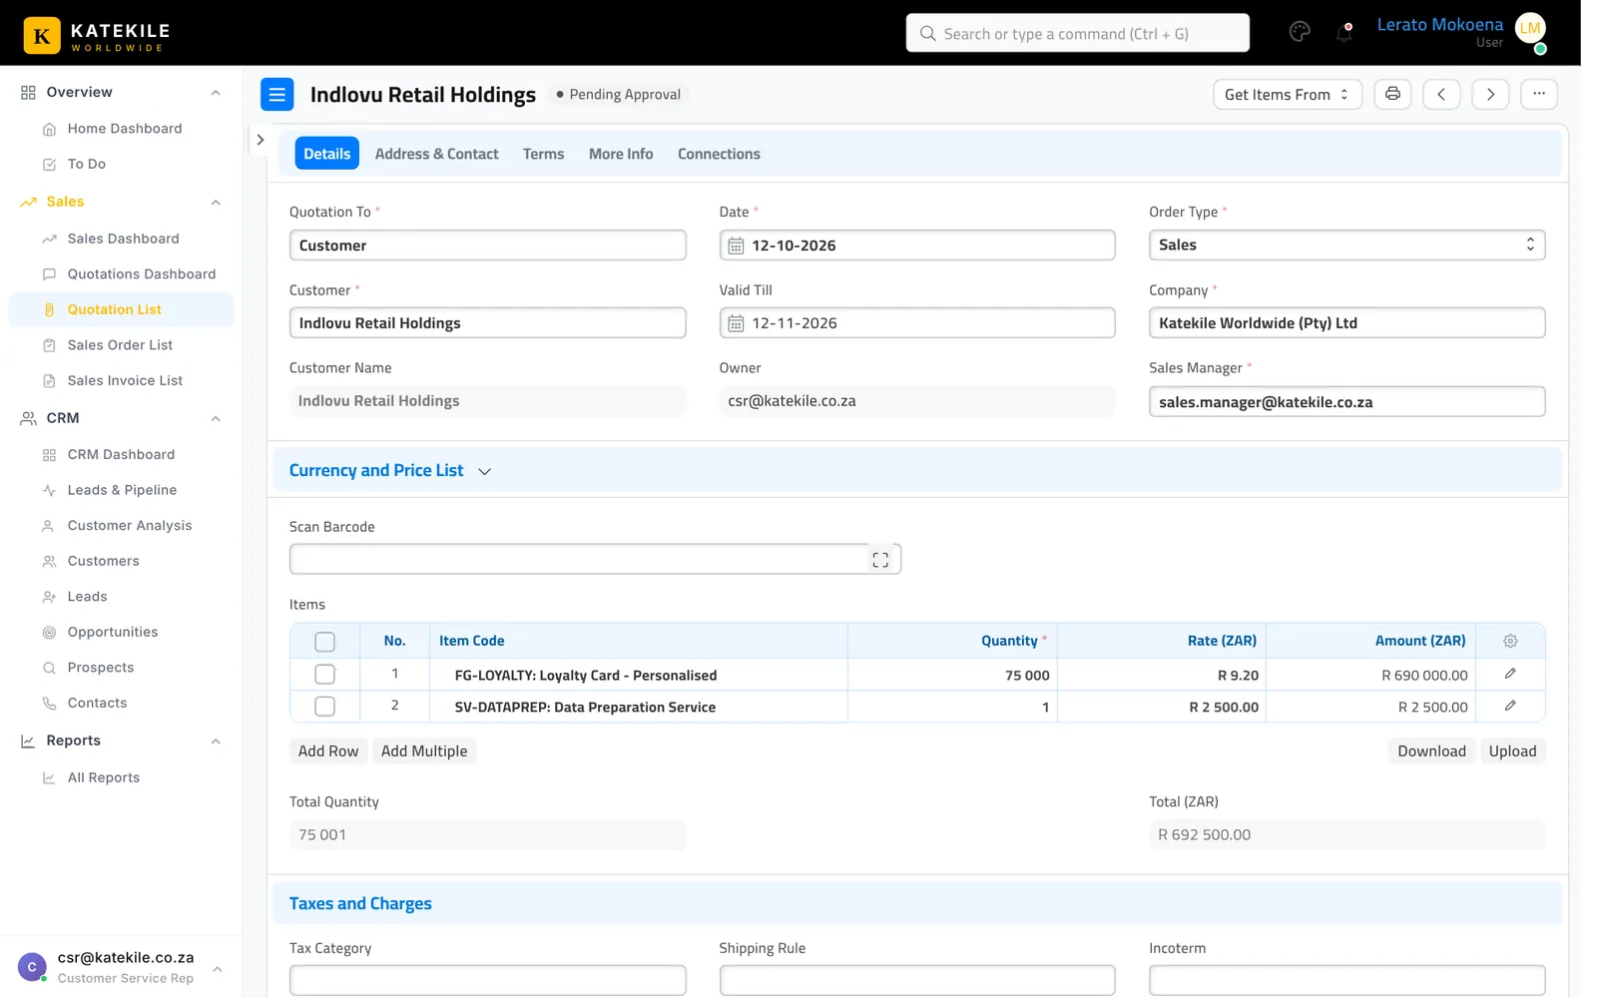Open the theme palette icon
This screenshot has height=998, width=1597.
(x=1300, y=32)
